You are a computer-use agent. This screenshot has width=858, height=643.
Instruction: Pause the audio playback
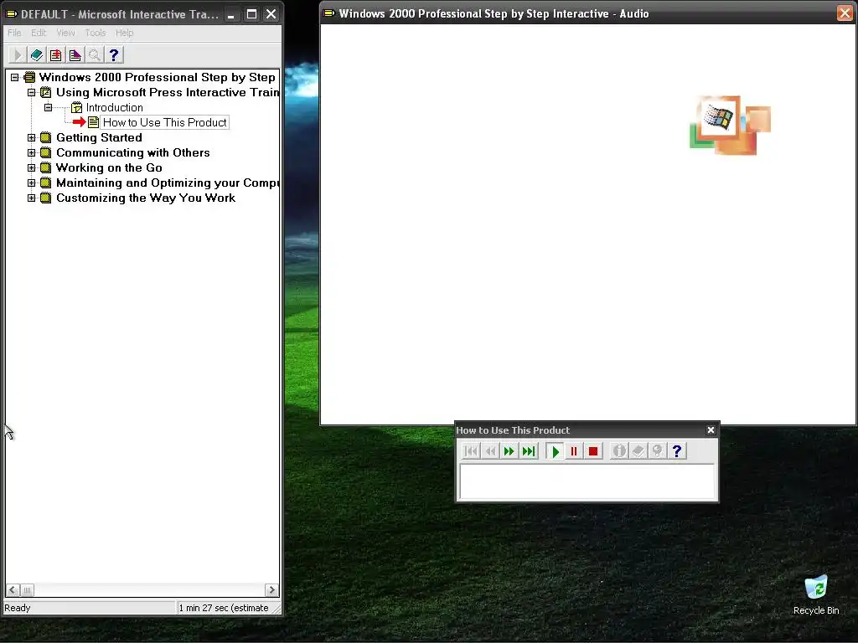point(574,451)
